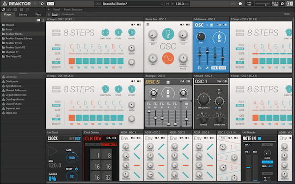Click the Reaktor logo icon
The image size is (295, 184).
[5, 4]
